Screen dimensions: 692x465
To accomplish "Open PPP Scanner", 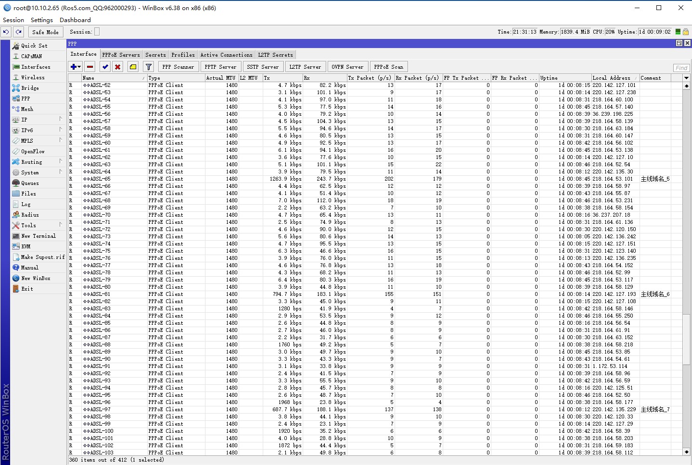I will coord(178,67).
